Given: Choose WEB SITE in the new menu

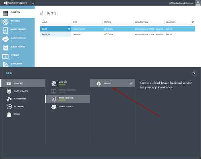Looking at the screenshot, I should (x=68, y=83).
